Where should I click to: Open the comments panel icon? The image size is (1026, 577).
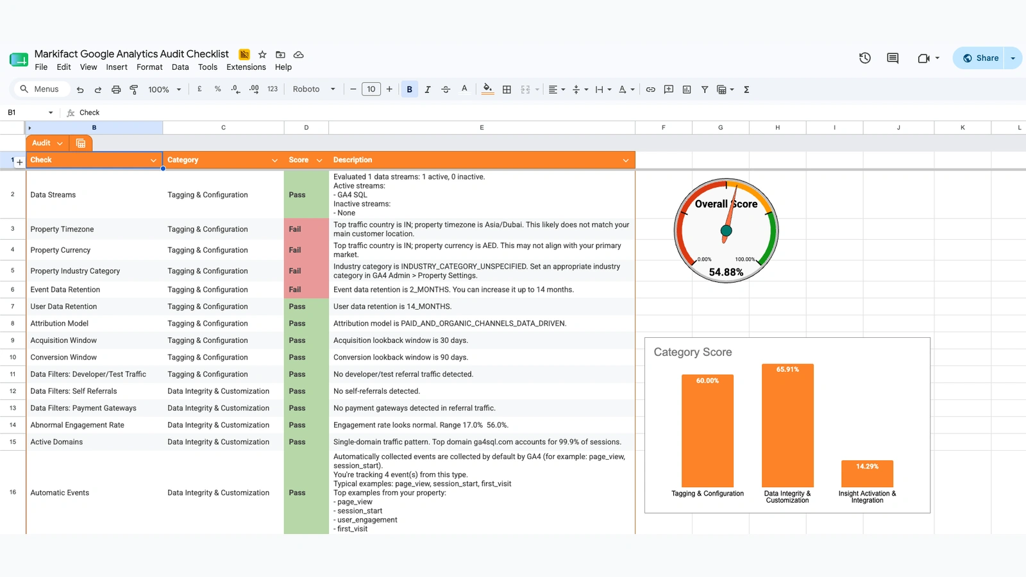tap(893, 58)
